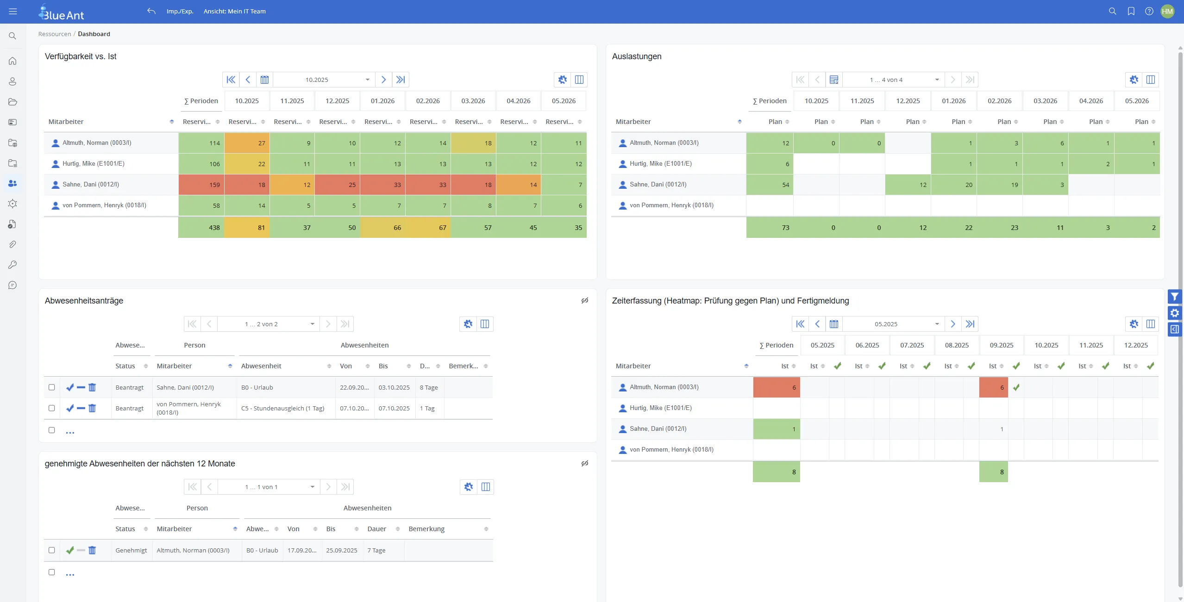1184x602 pixels.
Task: Click the bookmark icon in header
Action: click(x=1131, y=11)
